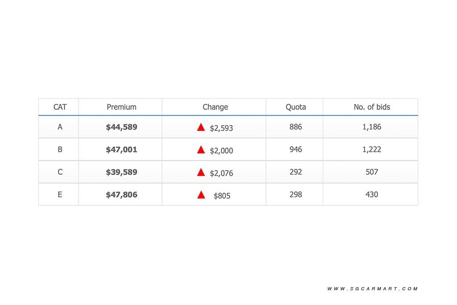Select the 507 bids cell
The height and width of the screenshot is (305, 457).
coord(372,172)
